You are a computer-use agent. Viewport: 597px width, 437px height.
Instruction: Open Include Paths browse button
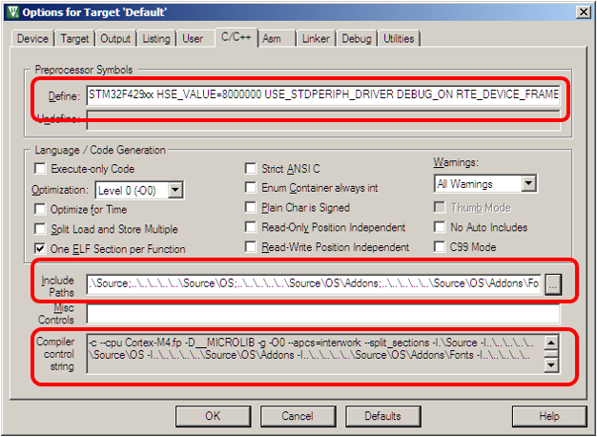(x=553, y=284)
